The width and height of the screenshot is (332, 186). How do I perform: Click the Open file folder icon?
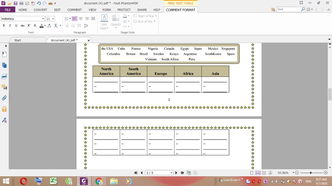[9, 3]
